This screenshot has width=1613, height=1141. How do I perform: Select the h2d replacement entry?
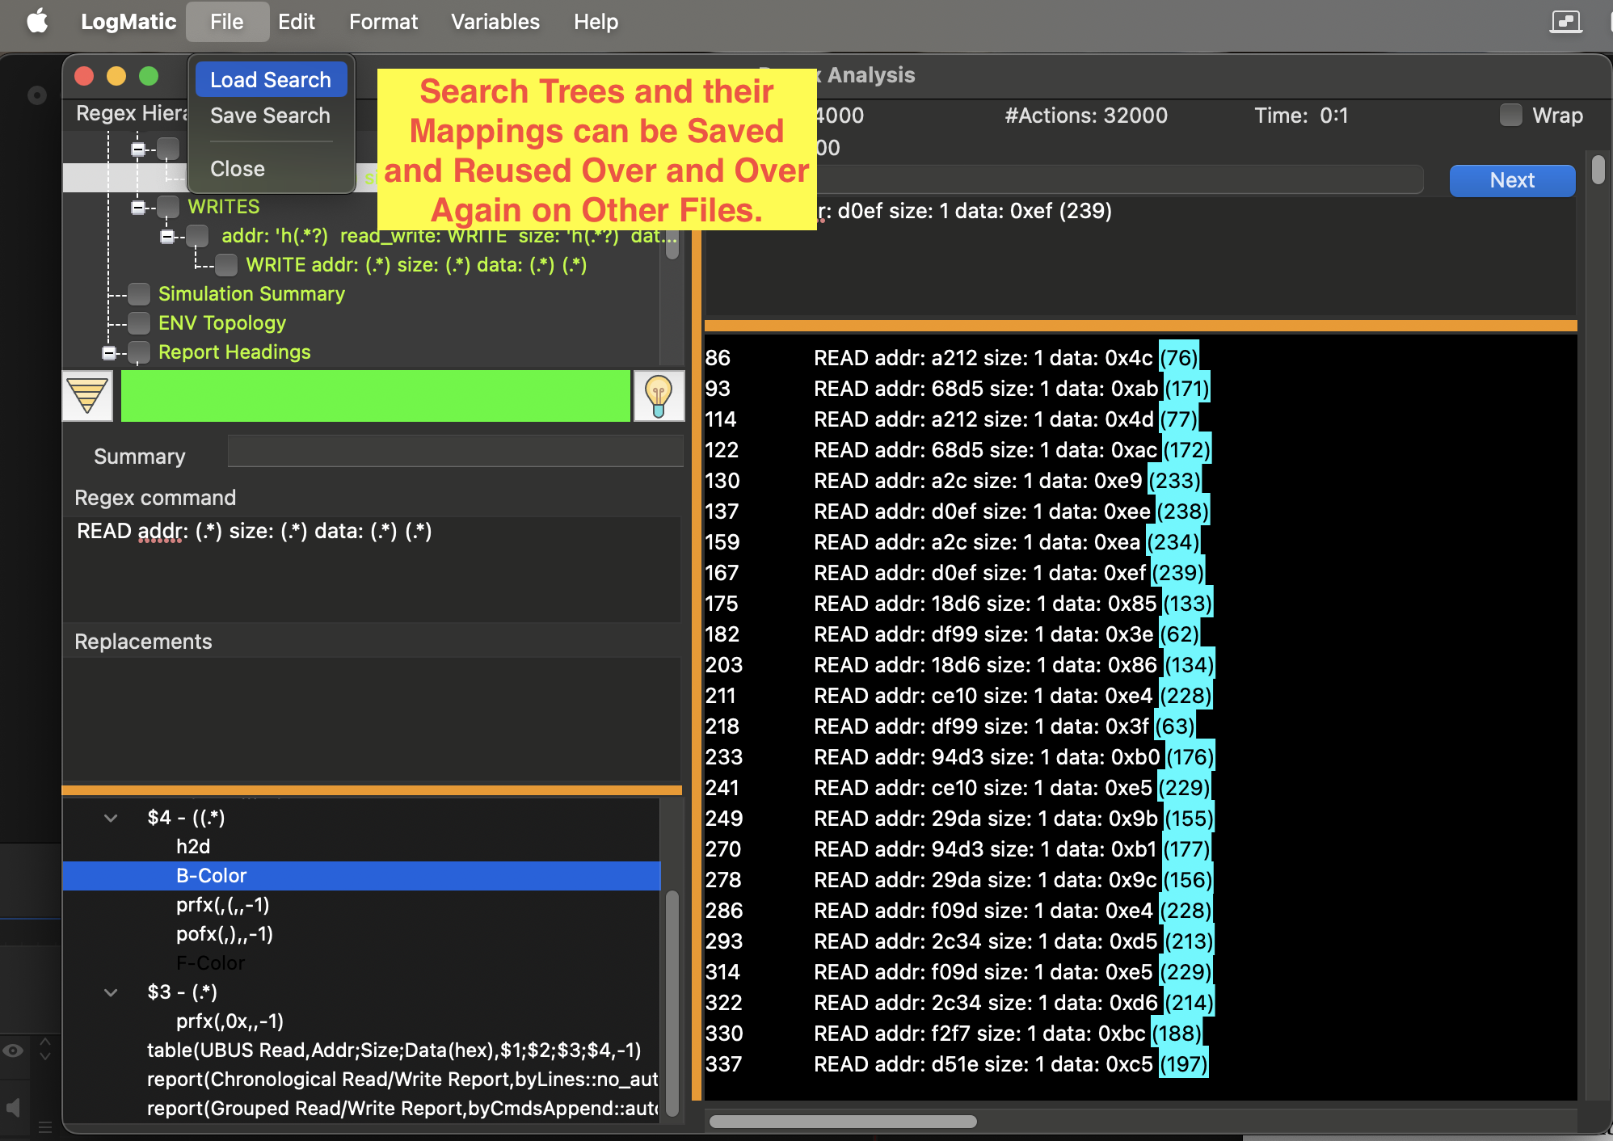[193, 847]
